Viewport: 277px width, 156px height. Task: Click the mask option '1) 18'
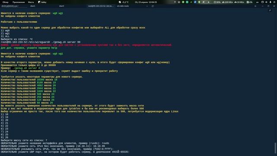tap(4, 114)
